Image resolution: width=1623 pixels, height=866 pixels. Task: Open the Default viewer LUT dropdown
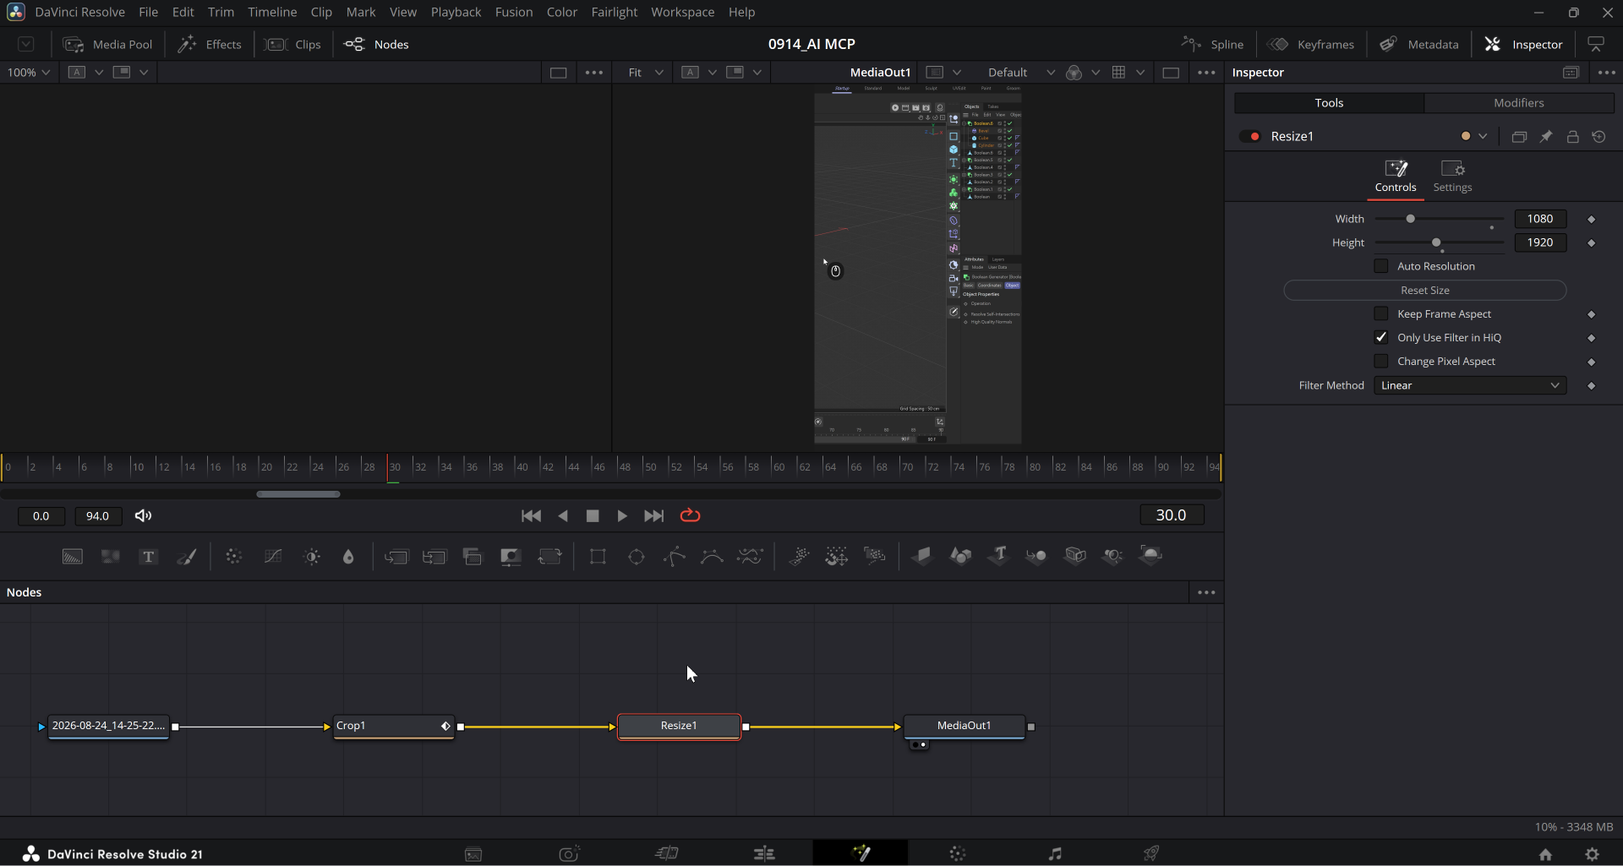pyautogui.click(x=1021, y=73)
